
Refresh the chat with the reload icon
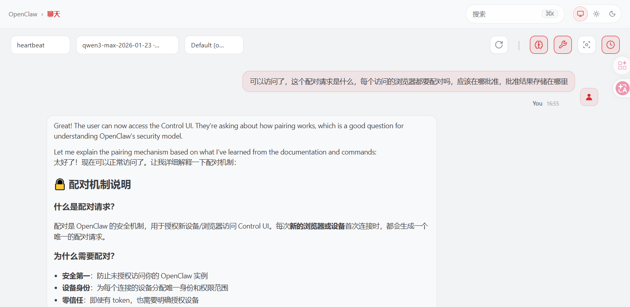pos(499,45)
